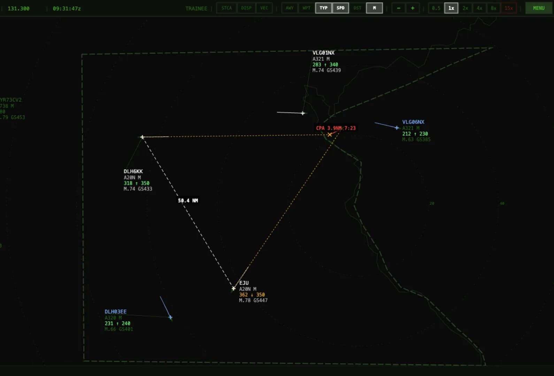Click the 09:31:47z clock
Image resolution: width=554 pixels, height=376 pixels.
(67, 8)
